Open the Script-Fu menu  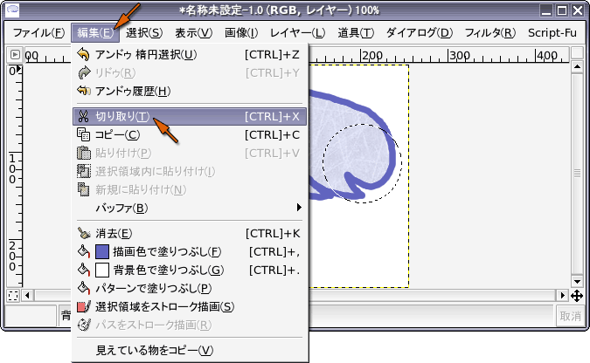point(552,33)
